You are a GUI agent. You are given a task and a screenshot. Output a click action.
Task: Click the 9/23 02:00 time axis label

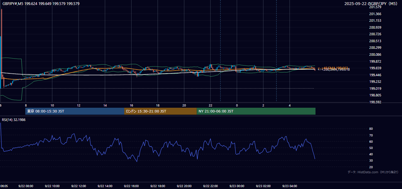[264, 186]
